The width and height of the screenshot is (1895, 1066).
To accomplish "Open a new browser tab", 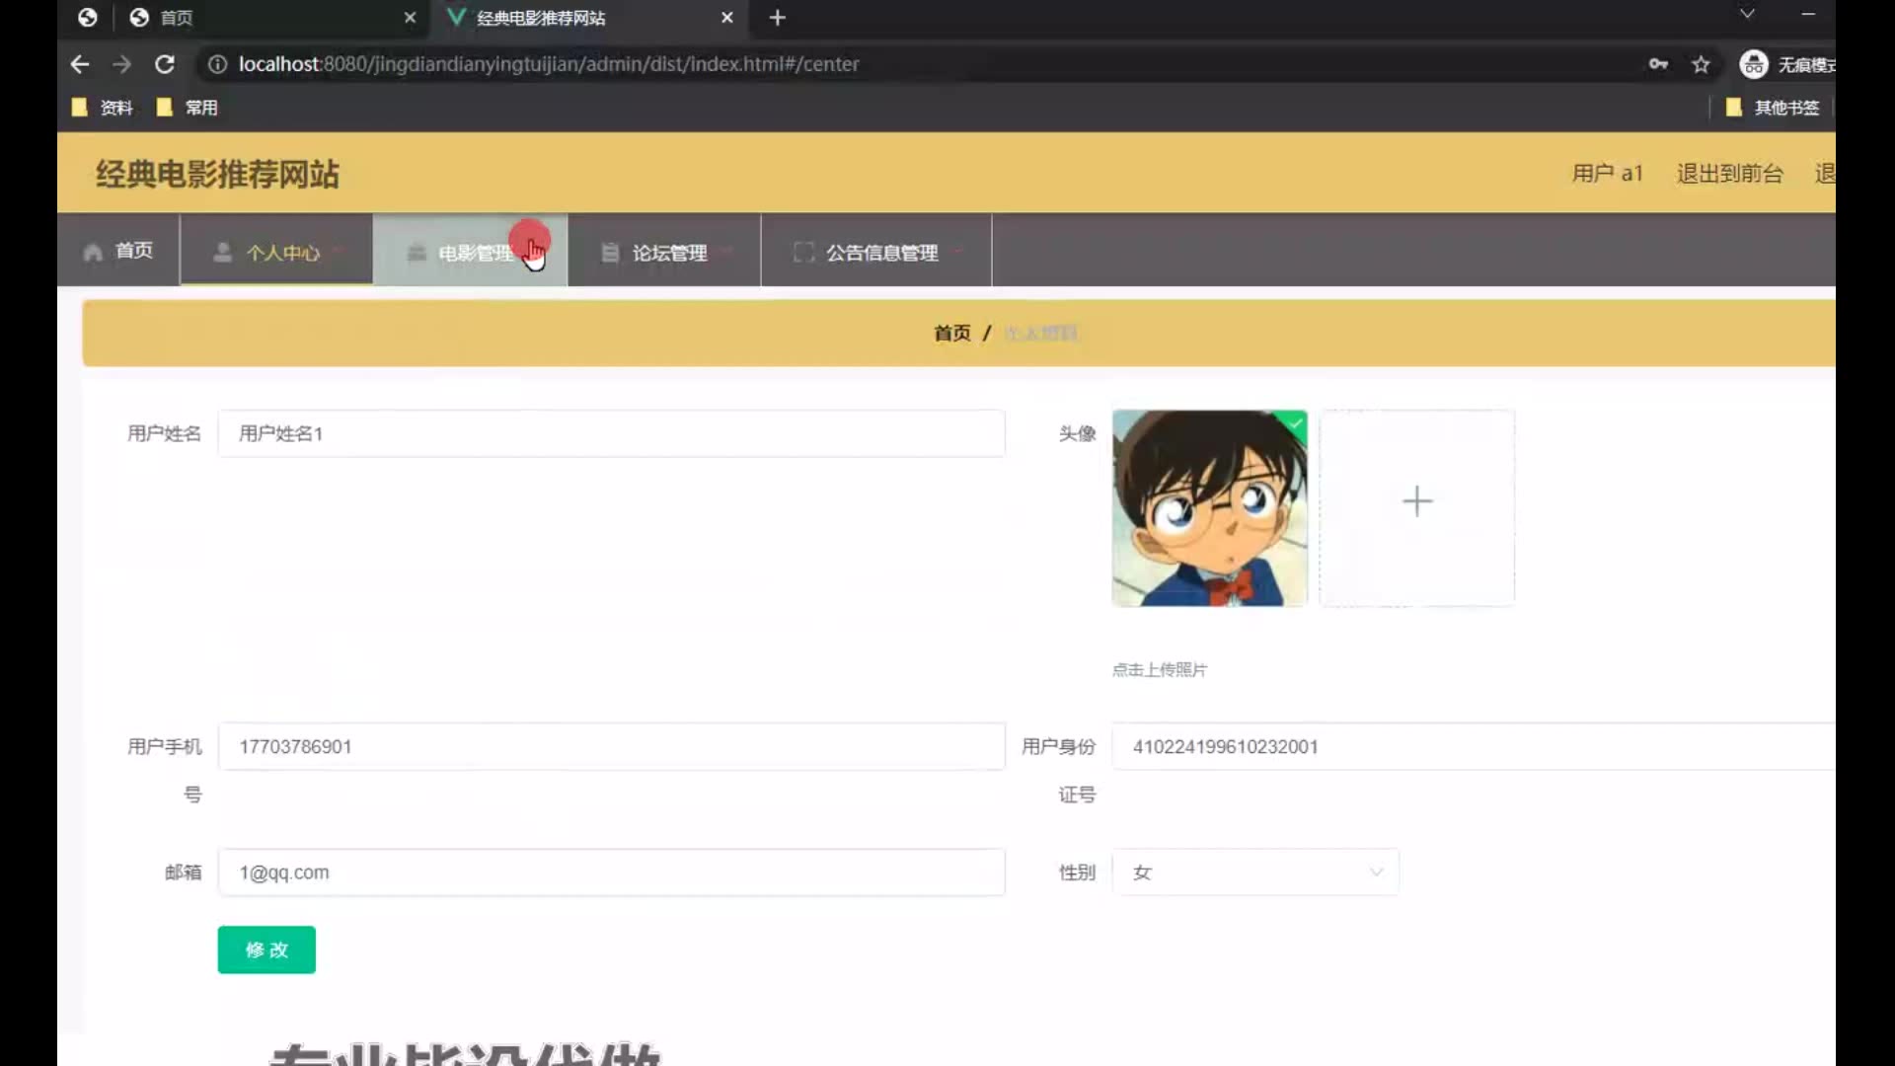I will [x=778, y=18].
